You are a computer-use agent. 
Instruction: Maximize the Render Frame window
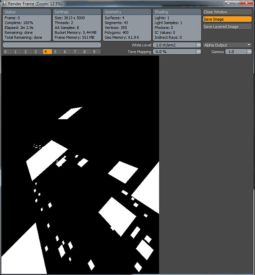point(236,3)
